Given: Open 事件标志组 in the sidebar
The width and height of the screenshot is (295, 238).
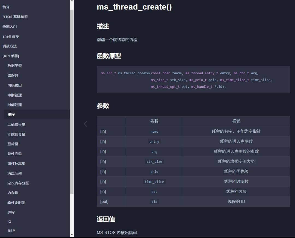Looking at the screenshot, I should pyautogui.click(x=16, y=163).
